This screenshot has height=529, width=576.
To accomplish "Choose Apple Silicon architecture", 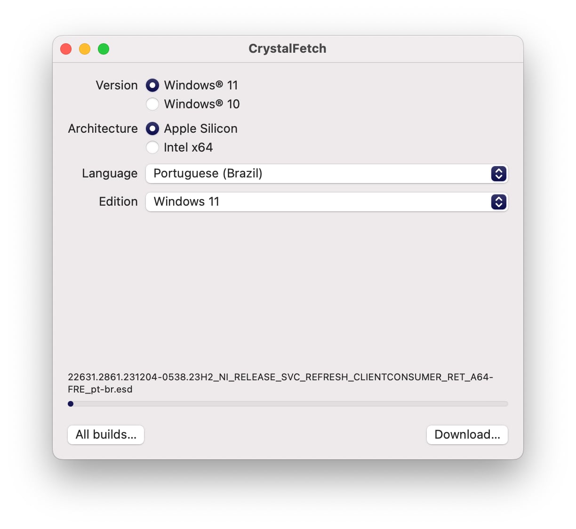I will [x=152, y=128].
